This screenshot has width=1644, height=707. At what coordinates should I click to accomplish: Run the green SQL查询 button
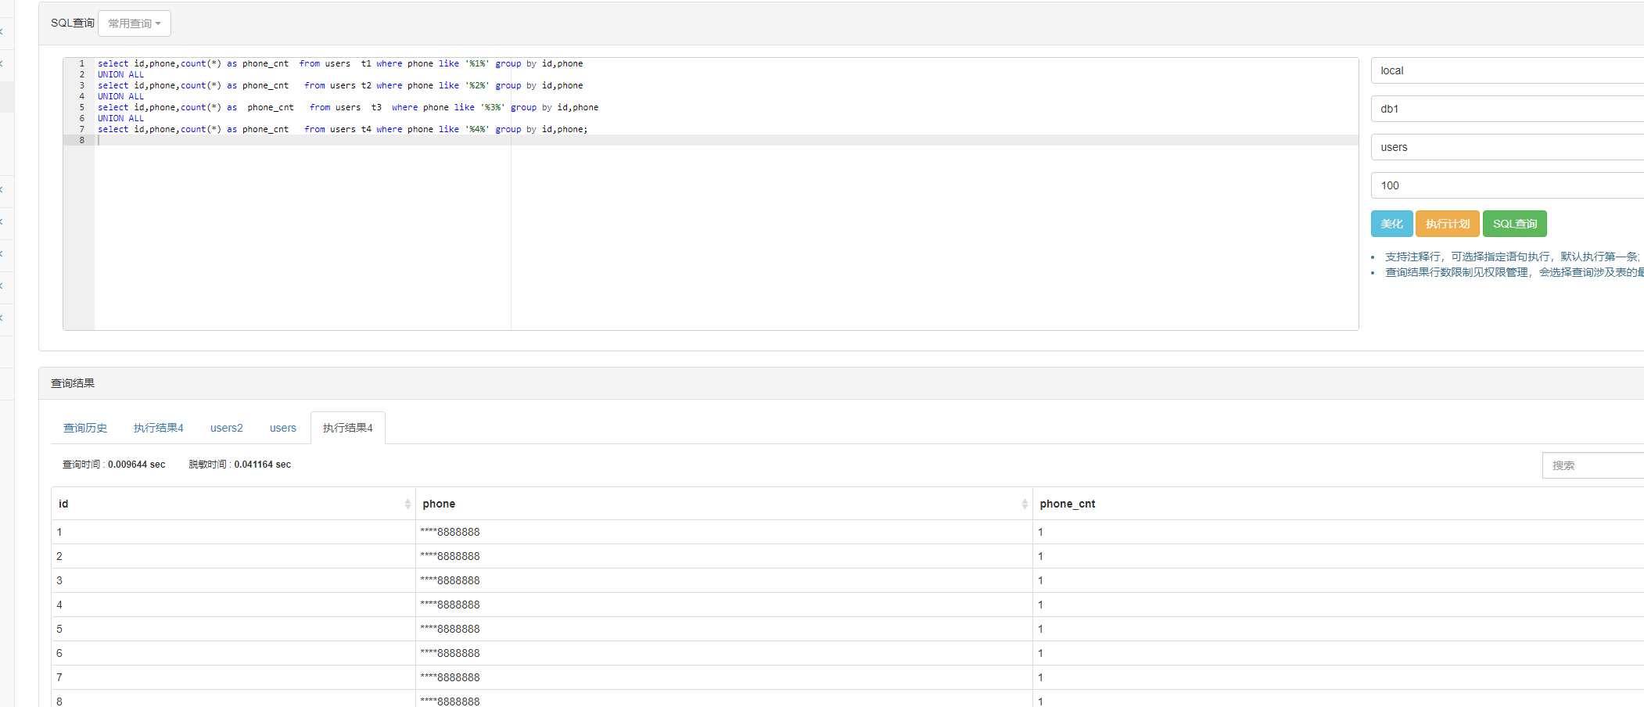pyautogui.click(x=1514, y=224)
